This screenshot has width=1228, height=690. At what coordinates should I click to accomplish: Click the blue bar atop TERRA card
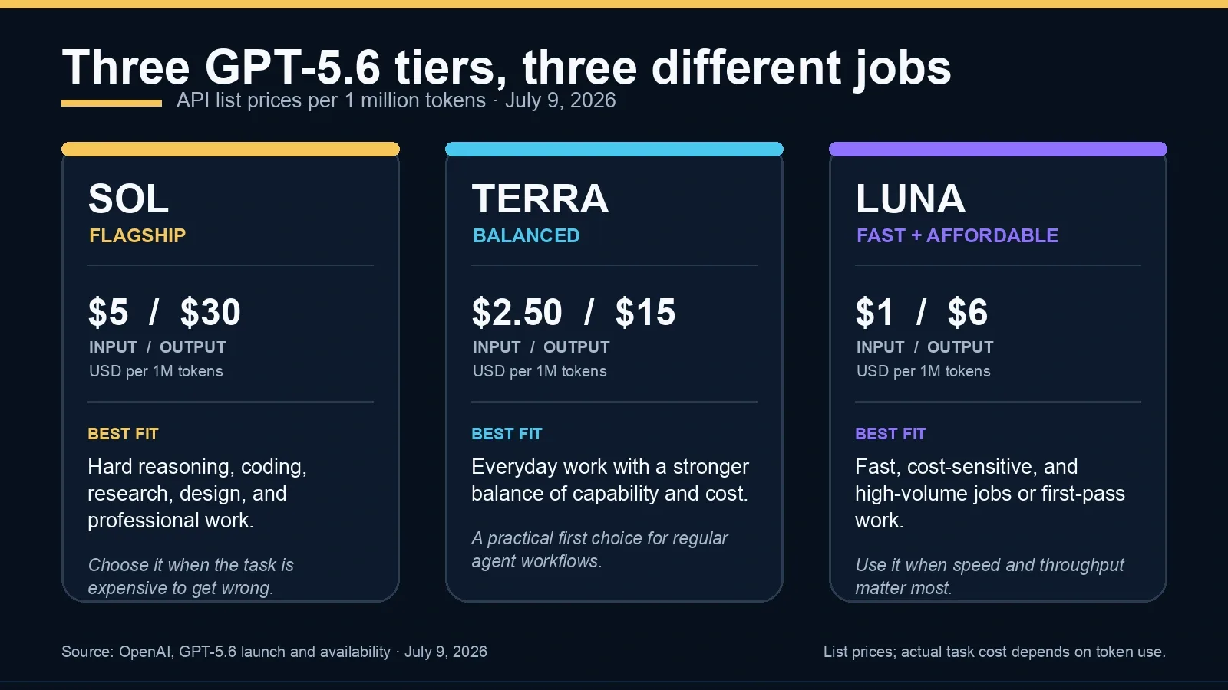pos(614,149)
